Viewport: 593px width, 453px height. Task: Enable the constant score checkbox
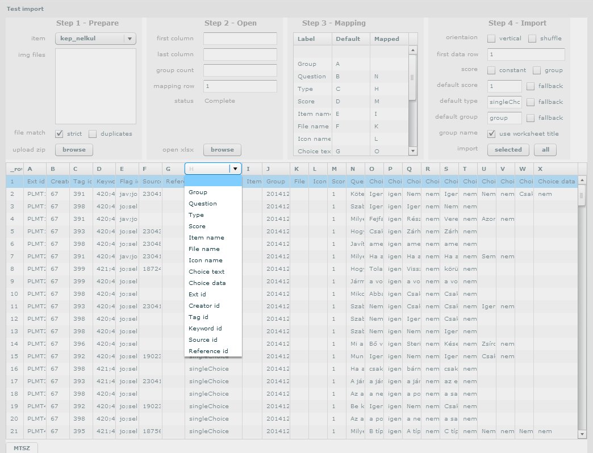[491, 70]
